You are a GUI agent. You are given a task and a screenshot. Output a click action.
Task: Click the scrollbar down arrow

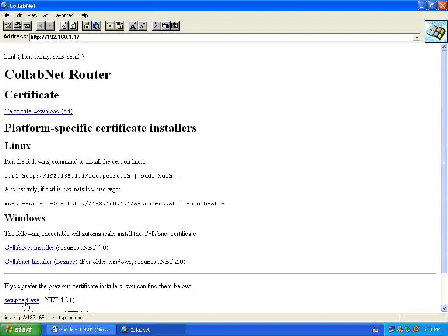coord(444,308)
